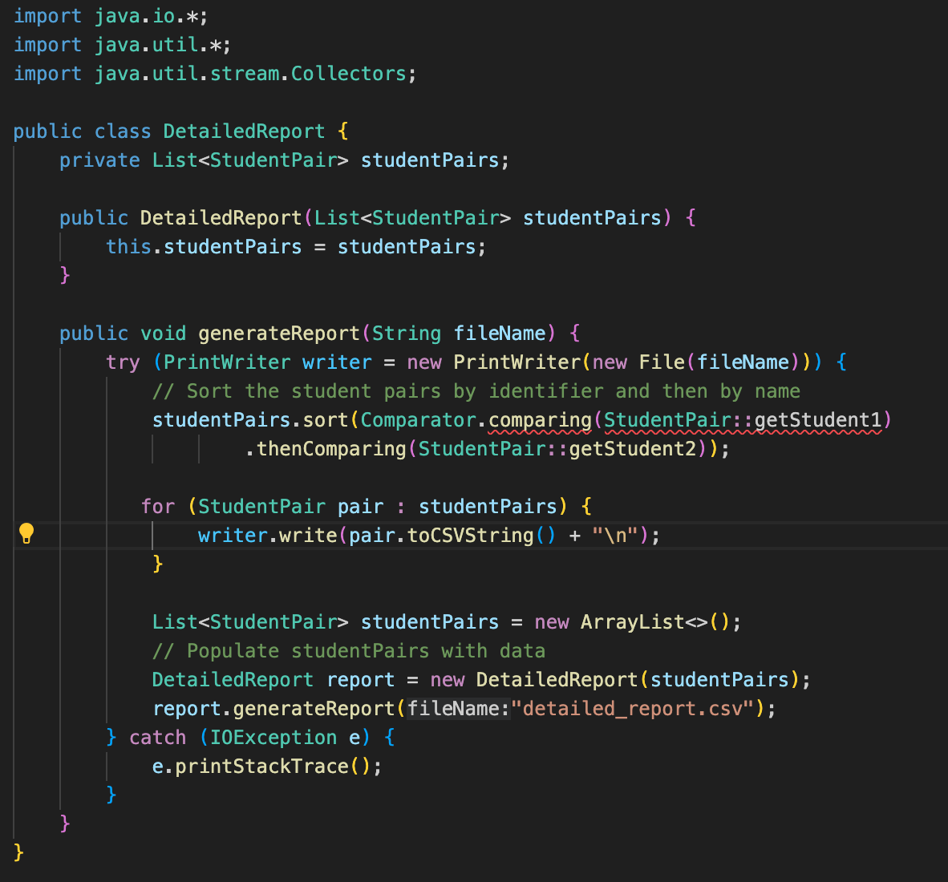Click the StudentPair::getStudent1 method reference error
The height and width of the screenshot is (882, 948).
(745, 419)
